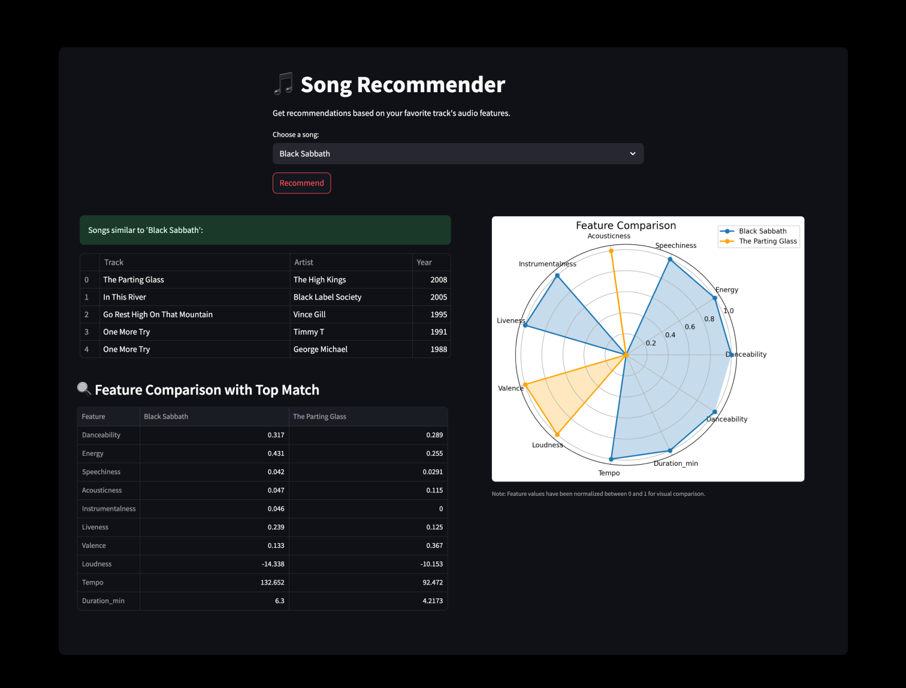Click the magnifying glass icon by Feature Comparison
The width and height of the screenshot is (906, 688).
pyautogui.click(x=84, y=389)
